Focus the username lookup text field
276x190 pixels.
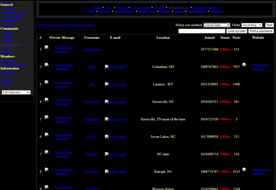pos(202,31)
